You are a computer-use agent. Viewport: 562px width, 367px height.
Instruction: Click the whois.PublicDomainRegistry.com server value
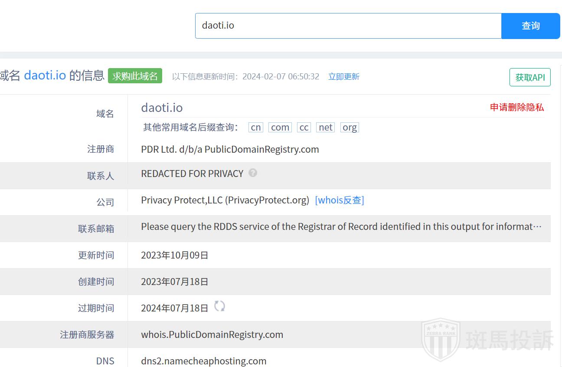coord(212,334)
